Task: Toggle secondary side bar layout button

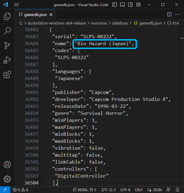Action: pos(130,5)
